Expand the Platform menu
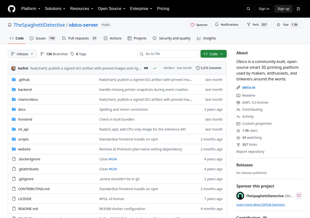Screen dimensions: 310x218 click(31, 8)
